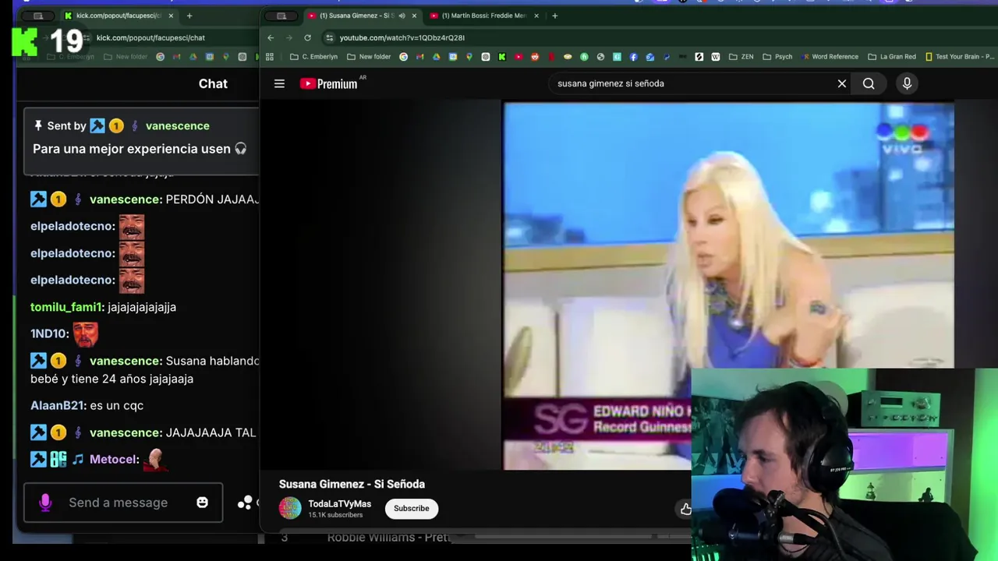Image resolution: width=998 pixels, height=561 pixels.
Task: Close the Martin Bossi: Freddie Mercury tab
Action: point(536,16)
